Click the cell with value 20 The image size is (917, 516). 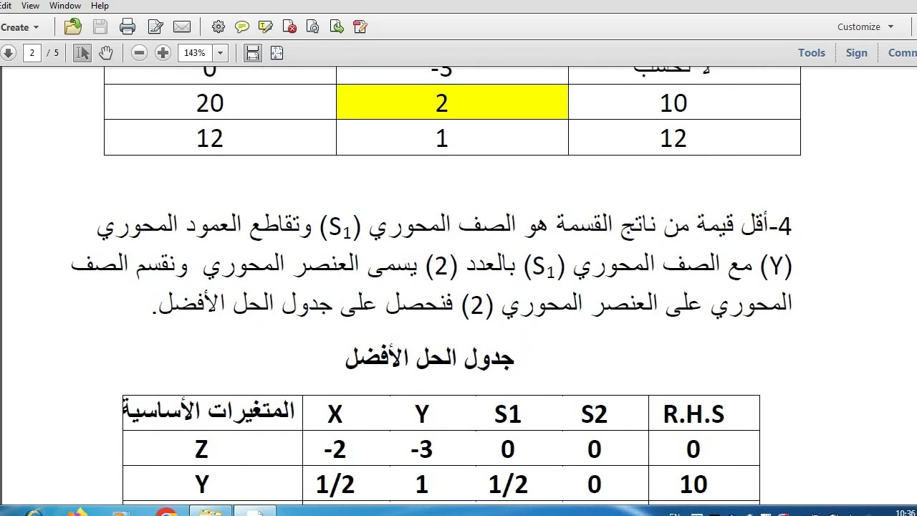point(220,102)
